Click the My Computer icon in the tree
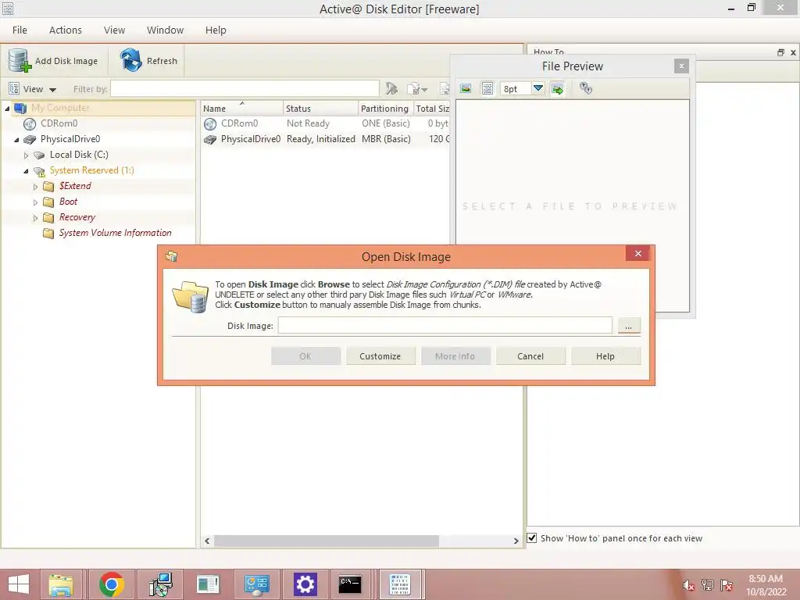800x600 pixels. 20,108
